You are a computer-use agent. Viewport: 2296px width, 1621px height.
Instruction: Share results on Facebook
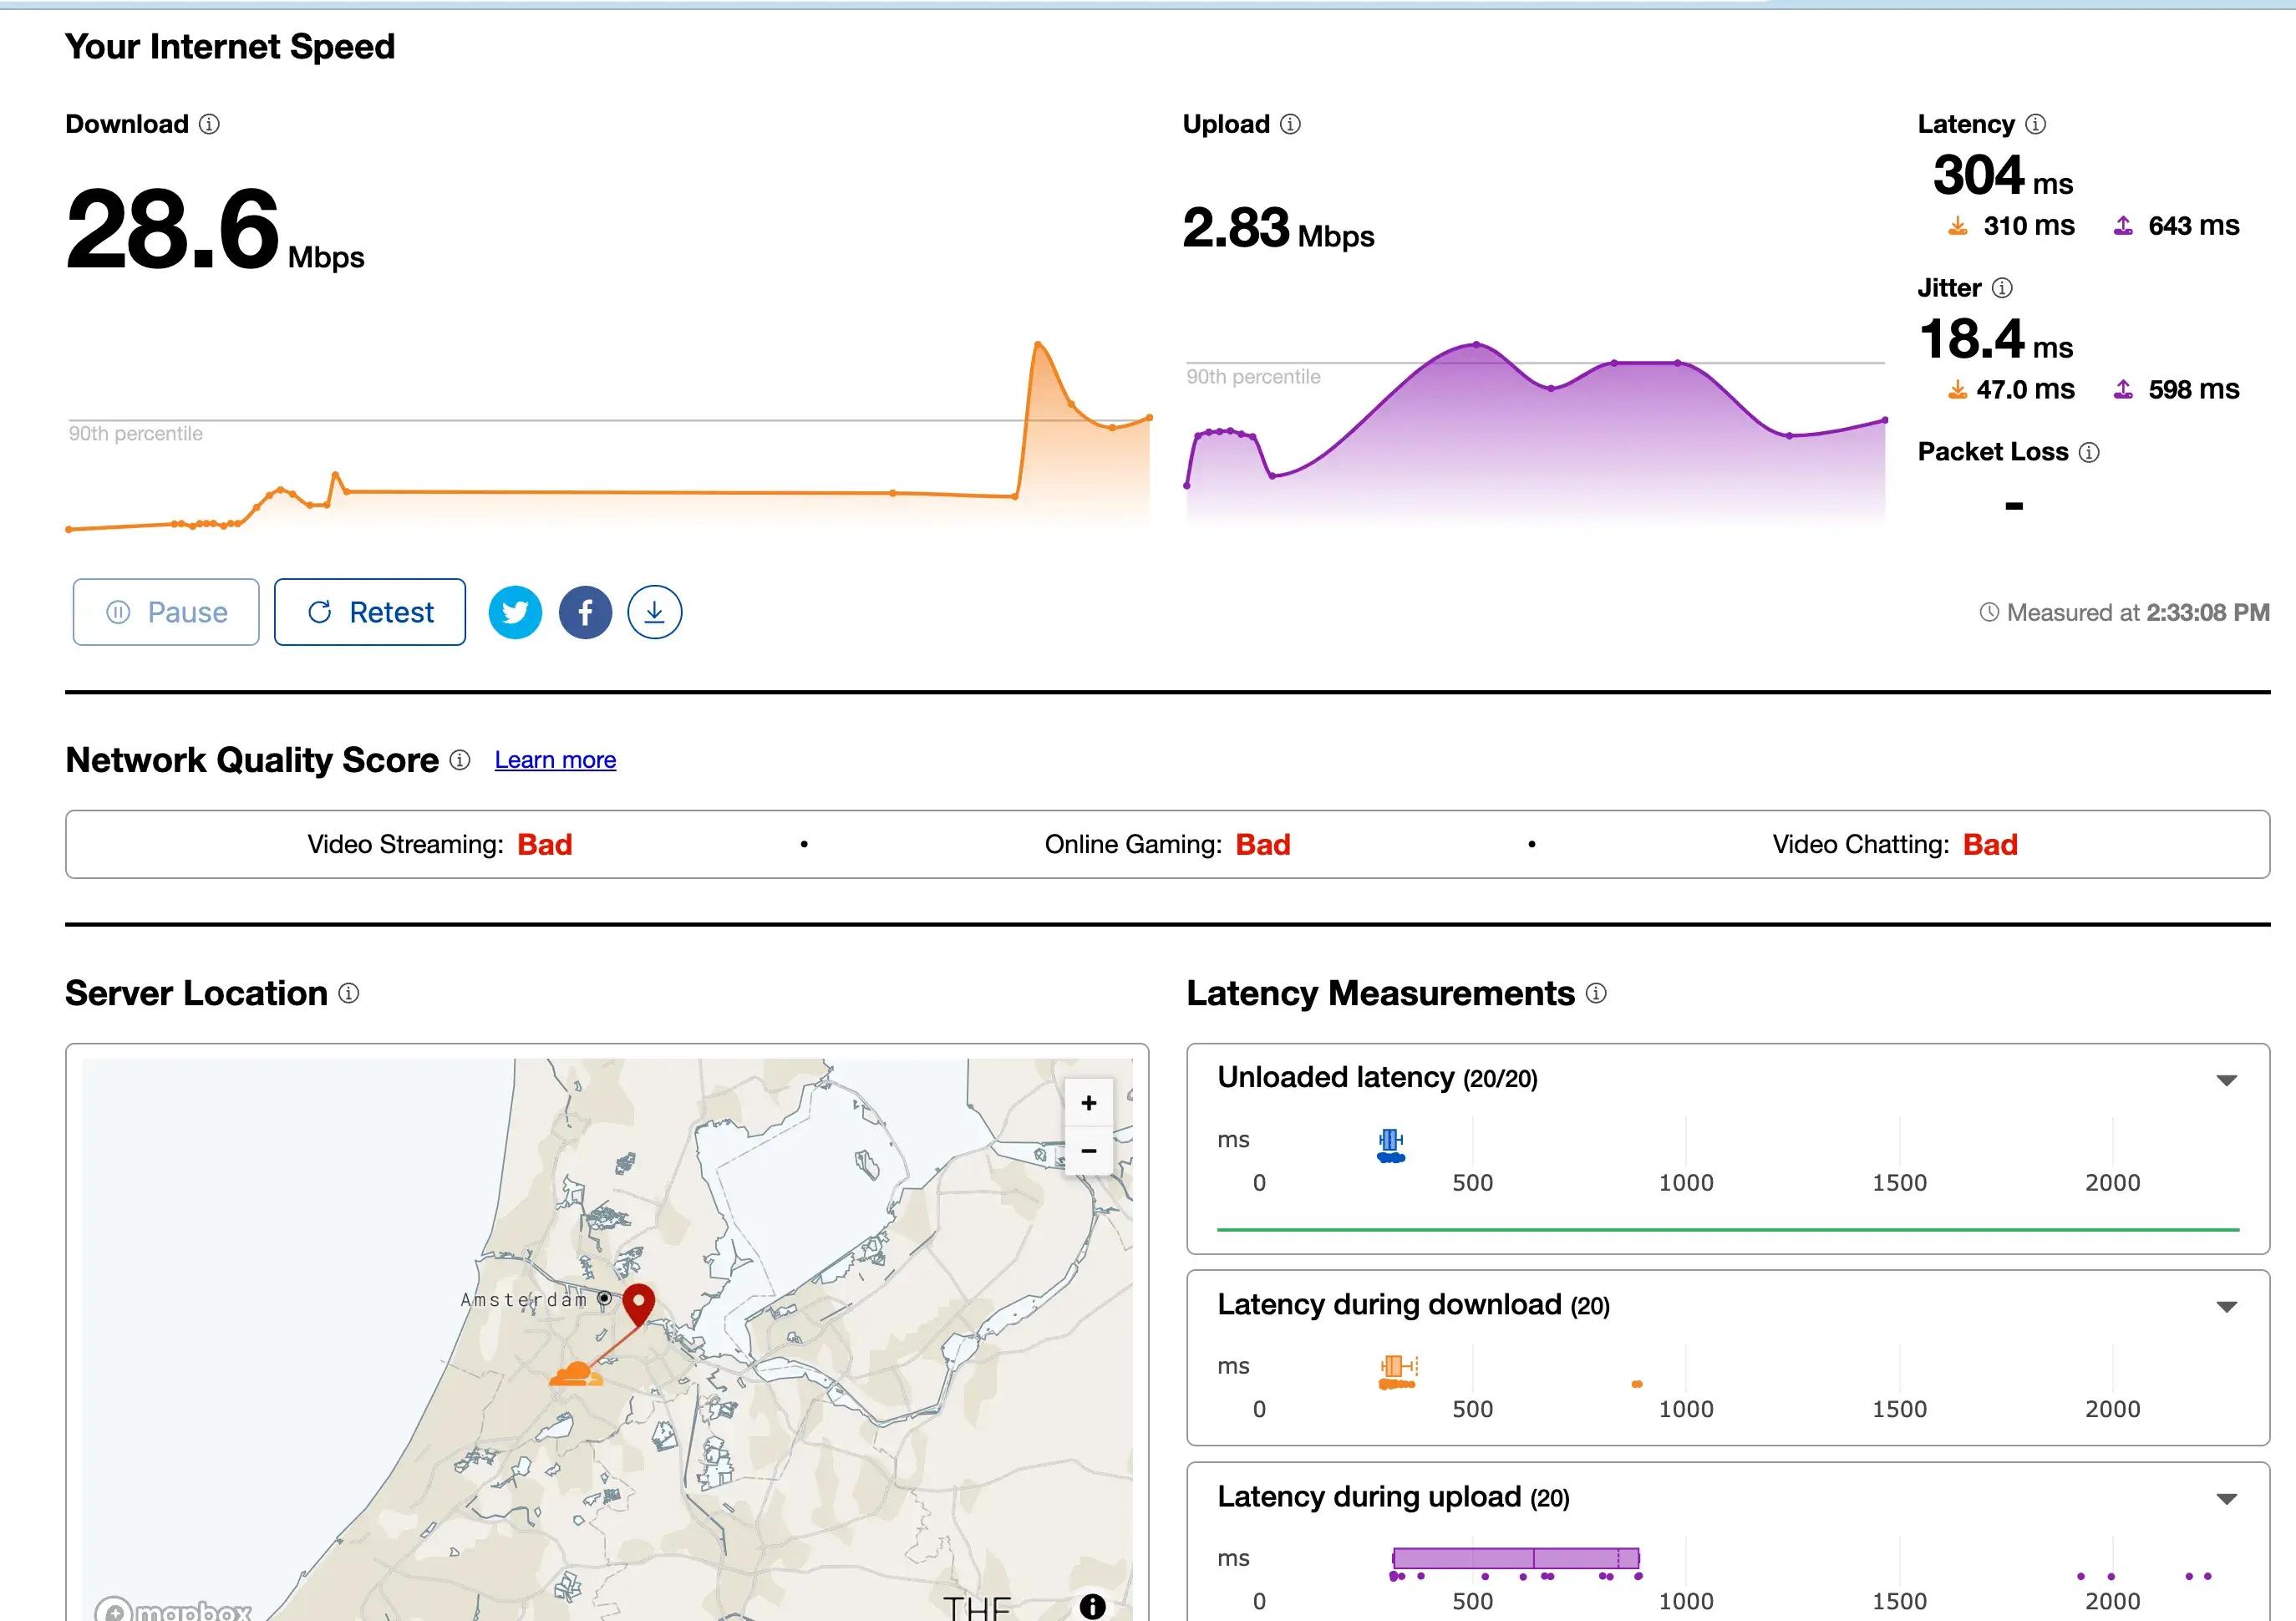click(x=585, y=612)
